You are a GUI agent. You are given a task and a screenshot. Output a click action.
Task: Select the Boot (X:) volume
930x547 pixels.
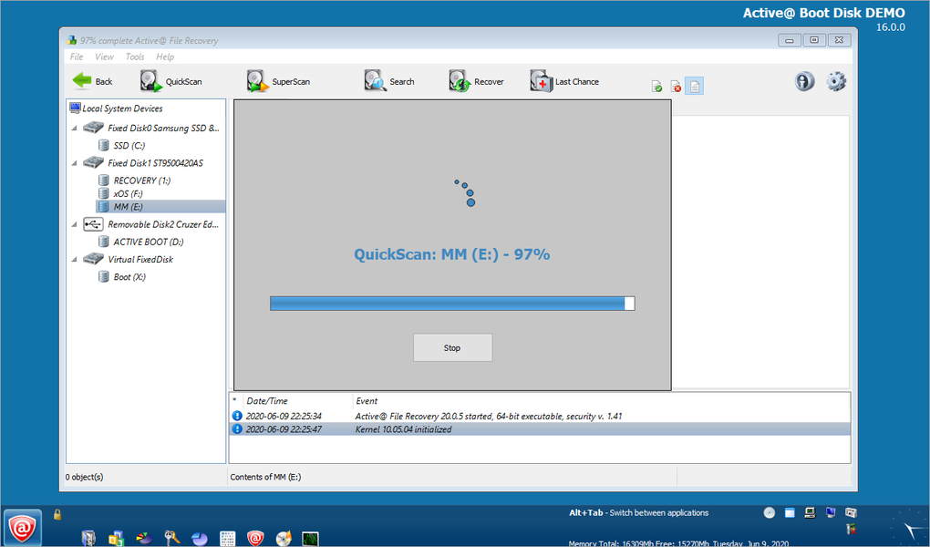click(121, 277)
